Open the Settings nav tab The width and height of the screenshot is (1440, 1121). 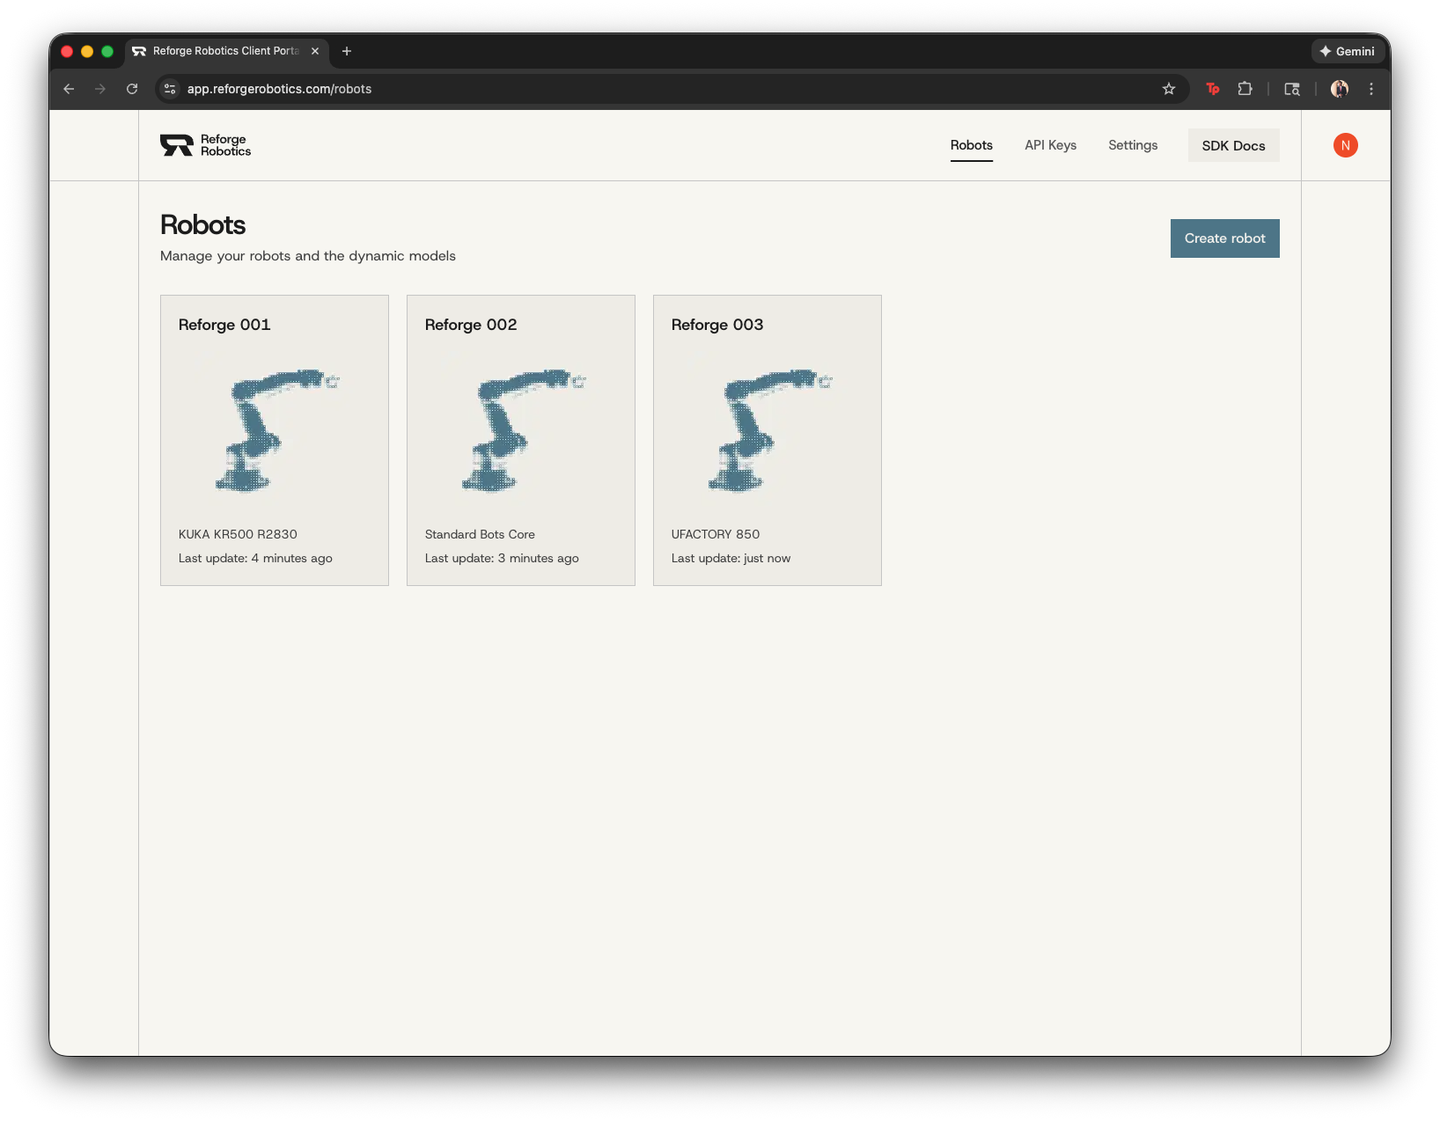[x=1133, y=145]
